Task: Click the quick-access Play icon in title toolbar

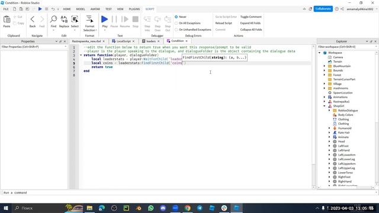Action: tap(40, 9)
